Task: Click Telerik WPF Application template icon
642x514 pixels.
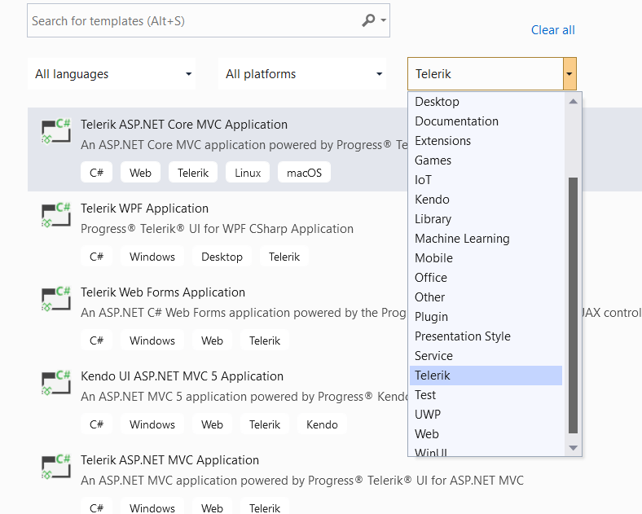Action: (55, 214)
